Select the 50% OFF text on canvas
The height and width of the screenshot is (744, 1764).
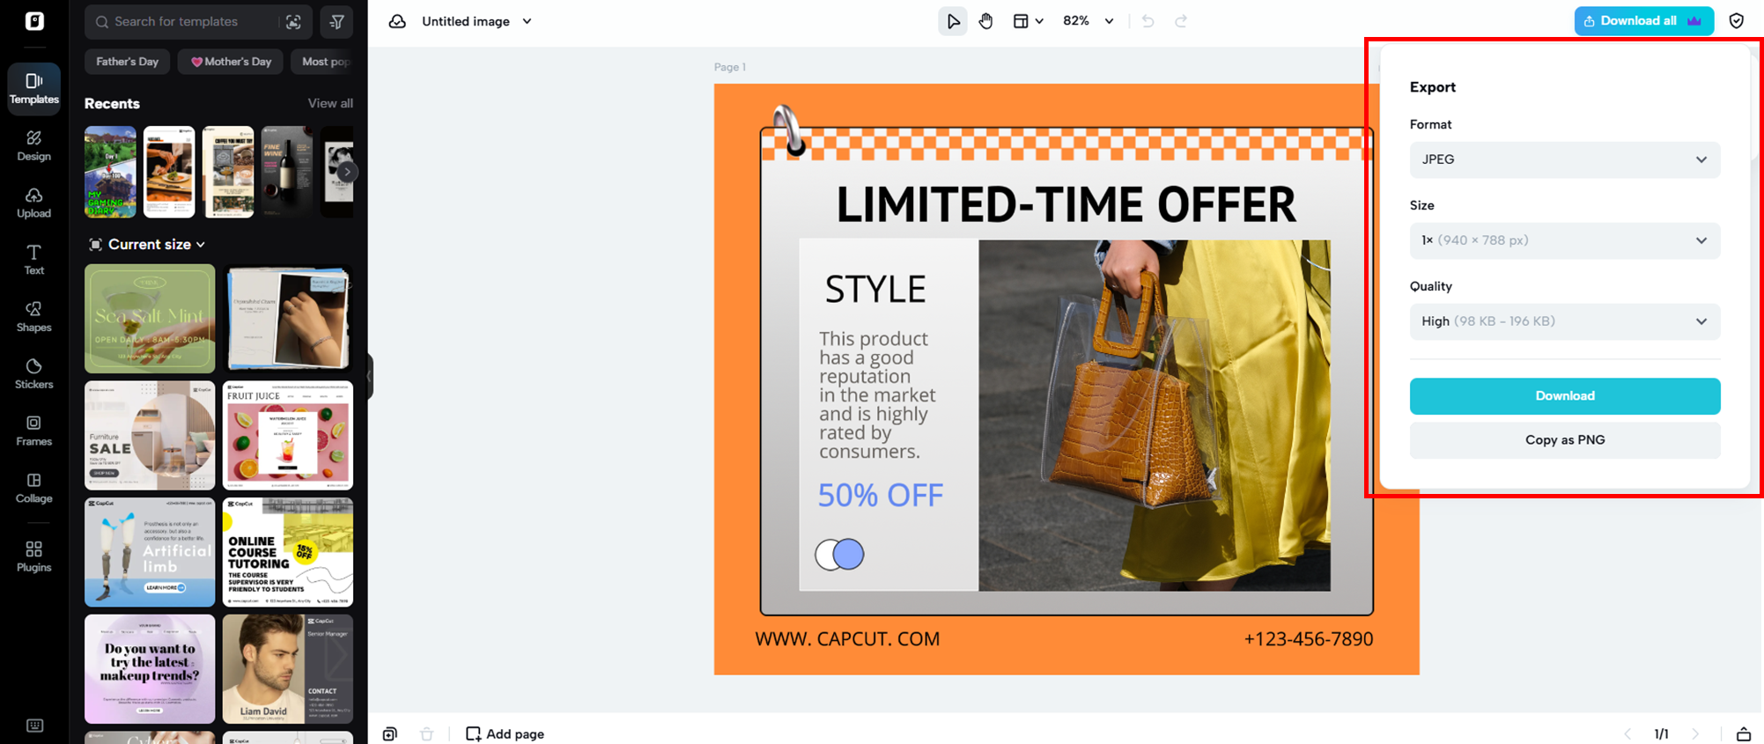tap(881, 495)
